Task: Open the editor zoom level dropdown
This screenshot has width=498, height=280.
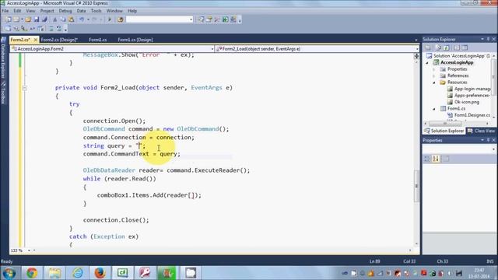Action: click(x=29, y=250)
